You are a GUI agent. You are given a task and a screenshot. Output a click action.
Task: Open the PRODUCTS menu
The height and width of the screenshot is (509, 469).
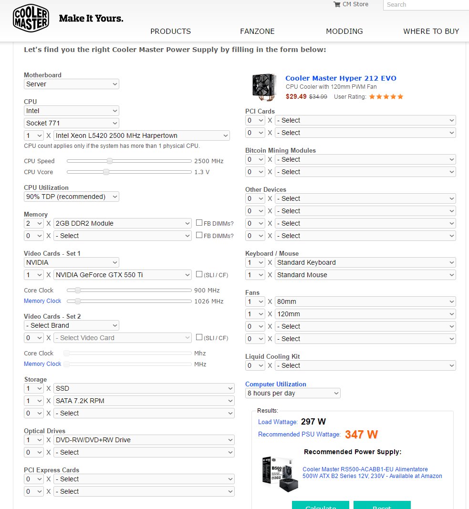click(170, 31)
